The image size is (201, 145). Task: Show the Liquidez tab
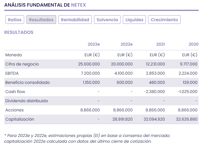pos(134,20)
